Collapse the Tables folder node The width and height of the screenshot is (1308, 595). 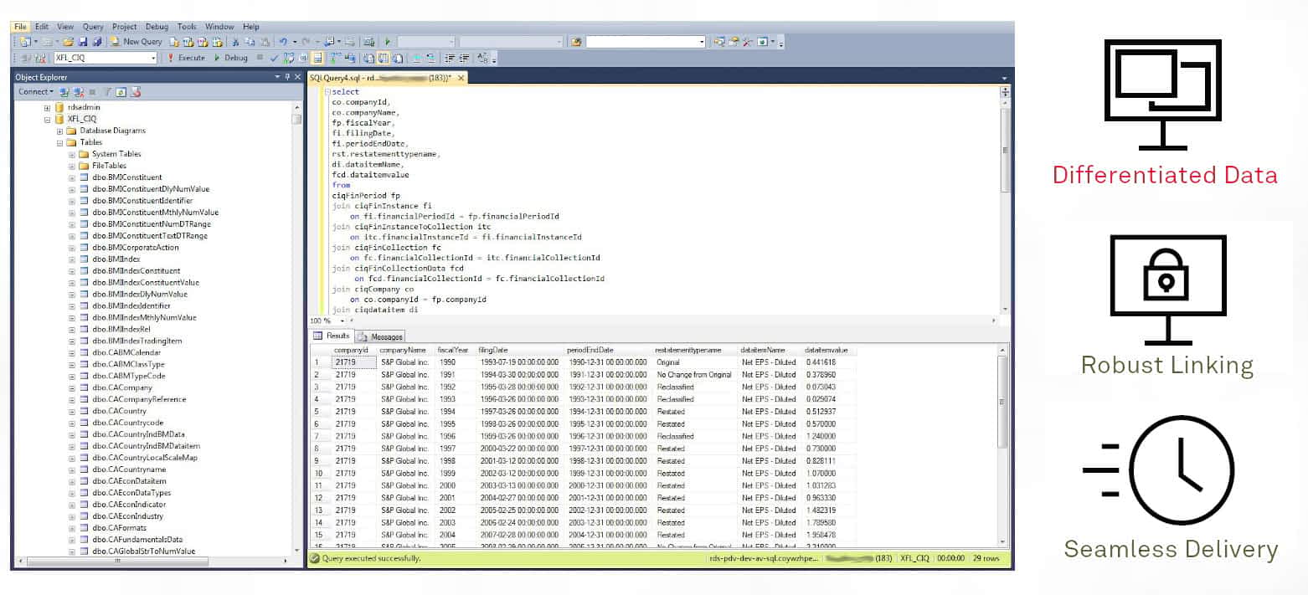(x=59, y=142)
